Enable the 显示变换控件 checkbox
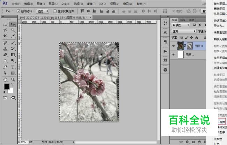227x145 pixels. point(55,11)
